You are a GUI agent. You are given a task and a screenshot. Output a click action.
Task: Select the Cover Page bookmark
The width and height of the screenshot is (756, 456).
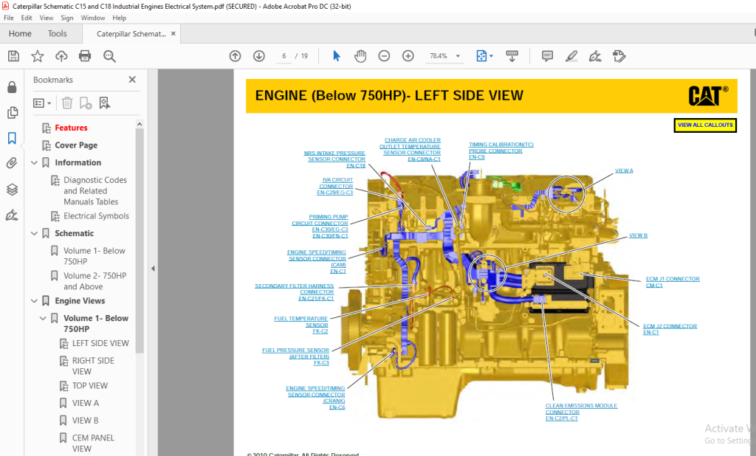pyautogui.click(x=76, y=145)
